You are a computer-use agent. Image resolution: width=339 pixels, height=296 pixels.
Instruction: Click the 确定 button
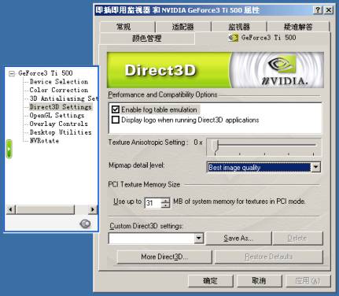[x=211, y=281]
